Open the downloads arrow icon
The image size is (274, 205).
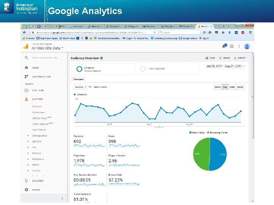[x=229, y=32]
